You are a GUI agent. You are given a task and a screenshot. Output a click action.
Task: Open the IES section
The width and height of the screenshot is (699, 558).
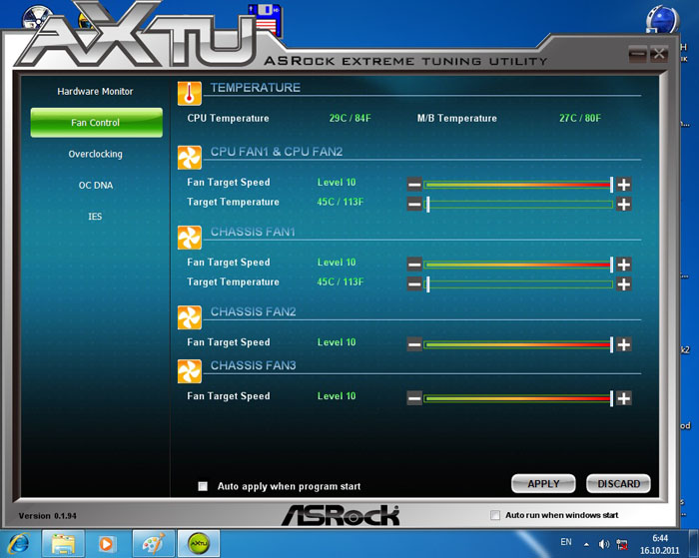click(x=95, y=217)
